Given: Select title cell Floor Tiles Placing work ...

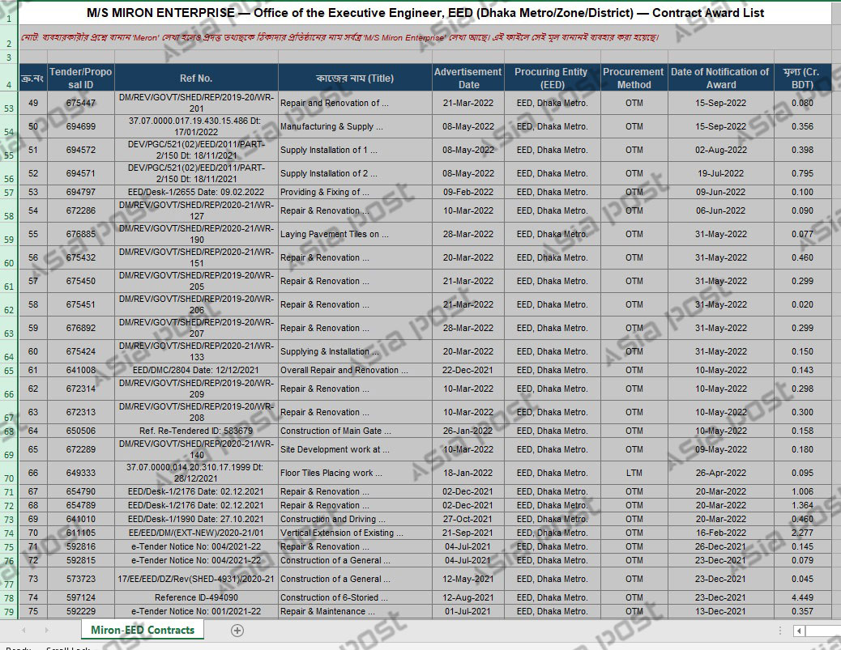Looking at the screenshot, I should coord(355,474).
